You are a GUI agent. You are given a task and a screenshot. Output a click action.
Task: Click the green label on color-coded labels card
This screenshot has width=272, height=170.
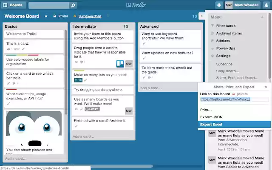coord(11,55)
